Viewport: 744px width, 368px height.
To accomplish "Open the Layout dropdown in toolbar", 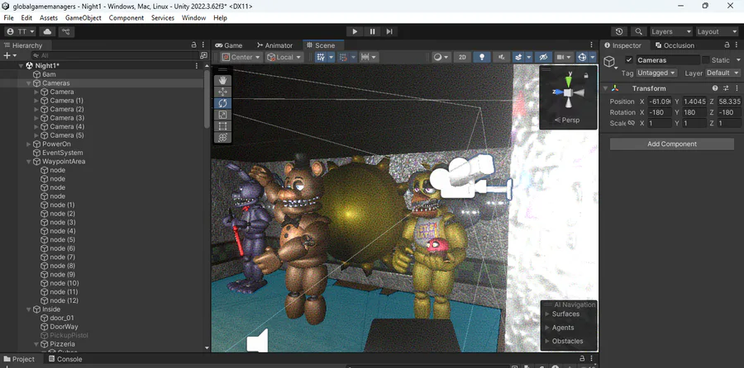I will point(717,31).
